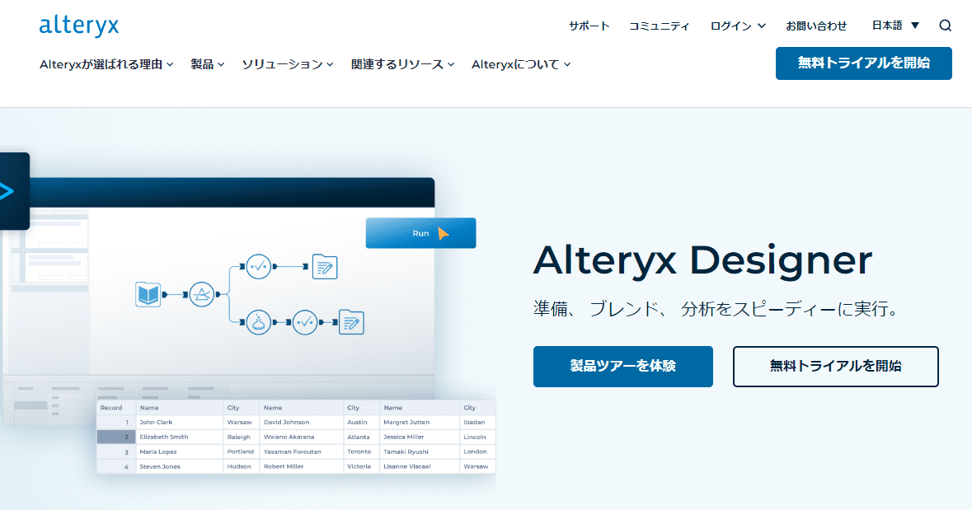Click the Yasaman Foroutan table cell
Image resolution: width=972 pixels, height=510 pixels.
point(302,452)
